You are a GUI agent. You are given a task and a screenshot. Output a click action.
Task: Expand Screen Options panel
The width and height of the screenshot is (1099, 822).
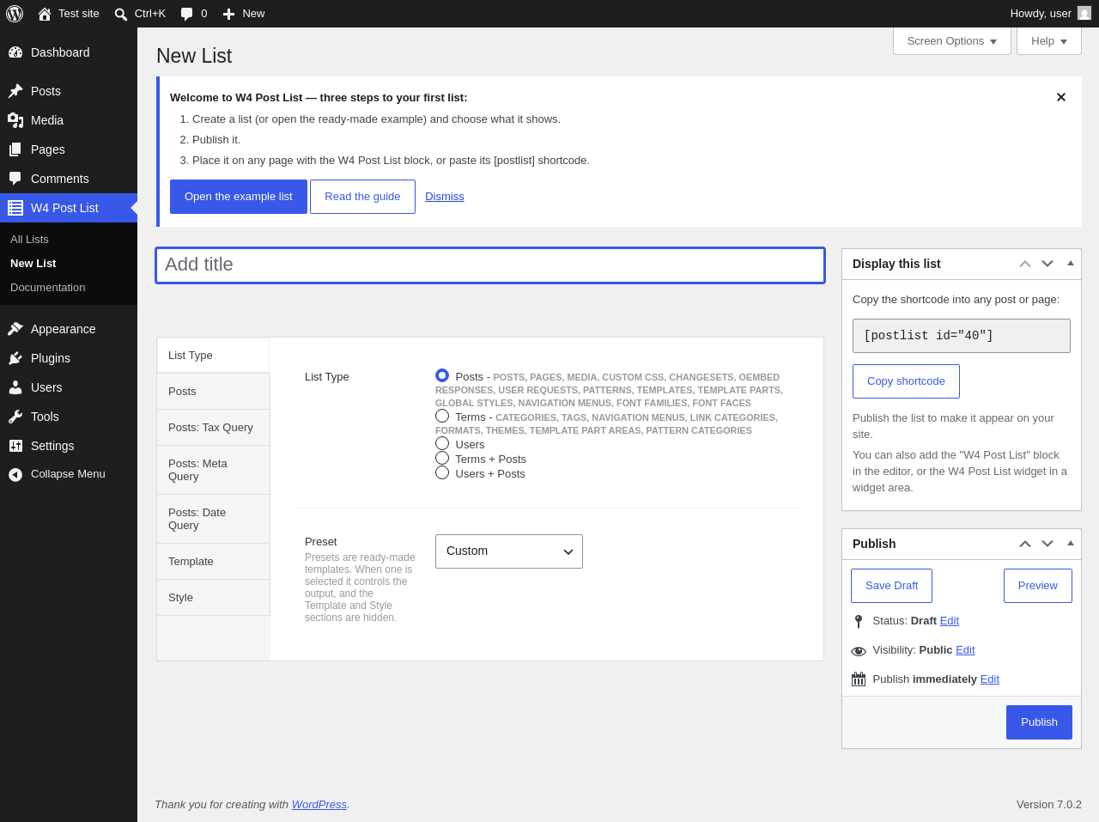click(x=952, y=41)
